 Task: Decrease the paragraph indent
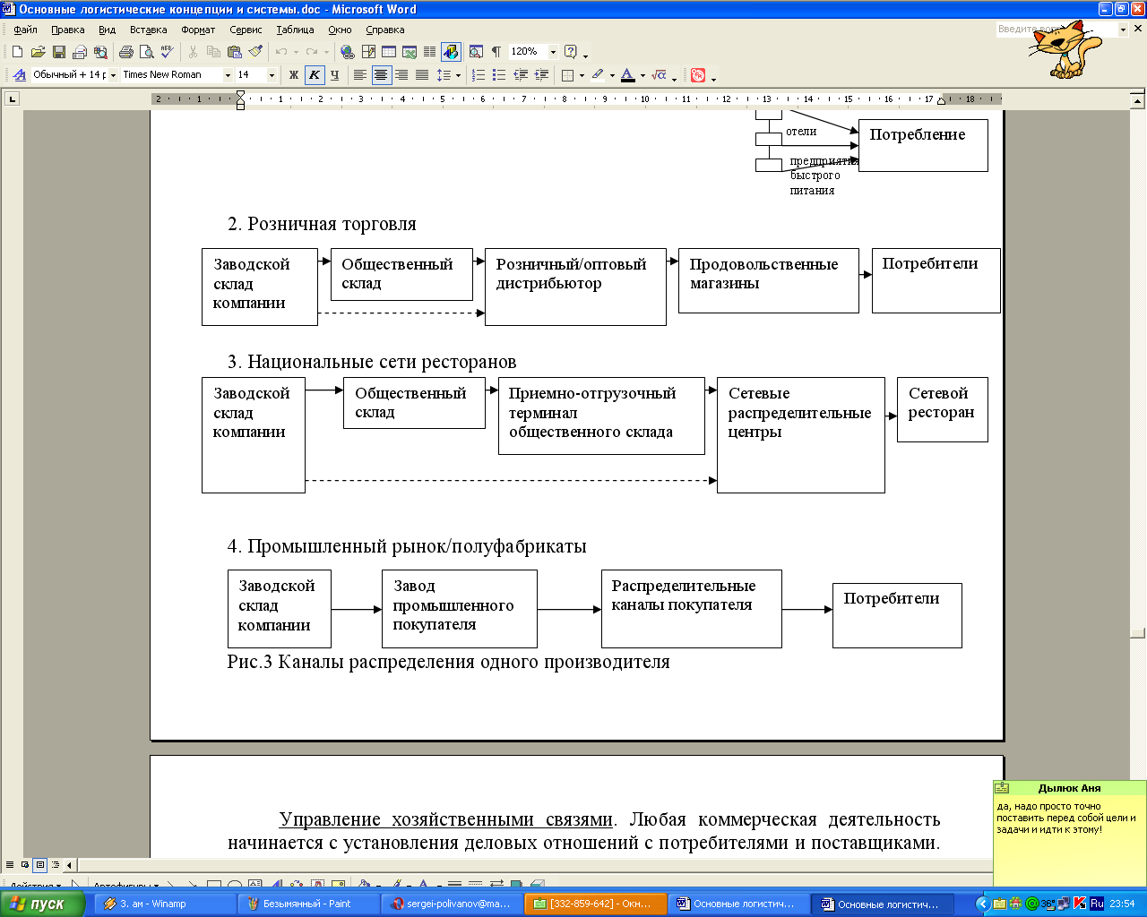(x=520, y=75)
